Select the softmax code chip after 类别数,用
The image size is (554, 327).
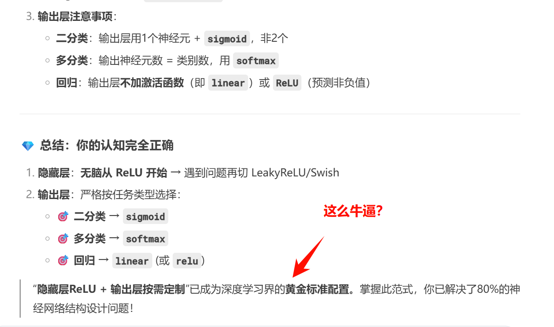tap(256, 60)
